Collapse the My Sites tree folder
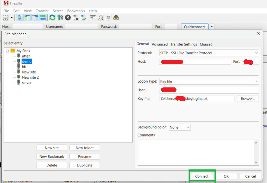The width and height of the screenshot is (267, 183). (x=8, y=51)
